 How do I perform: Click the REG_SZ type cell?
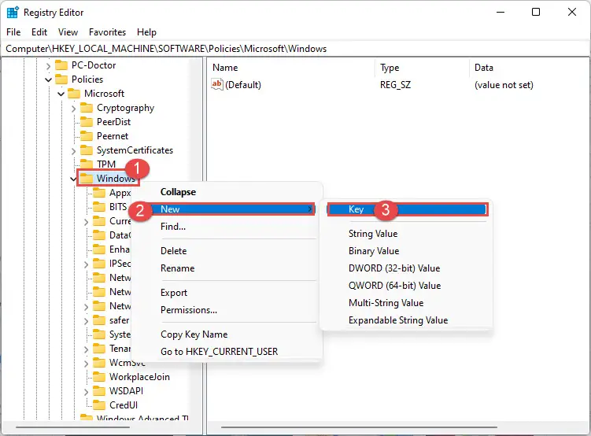point(395,85)
